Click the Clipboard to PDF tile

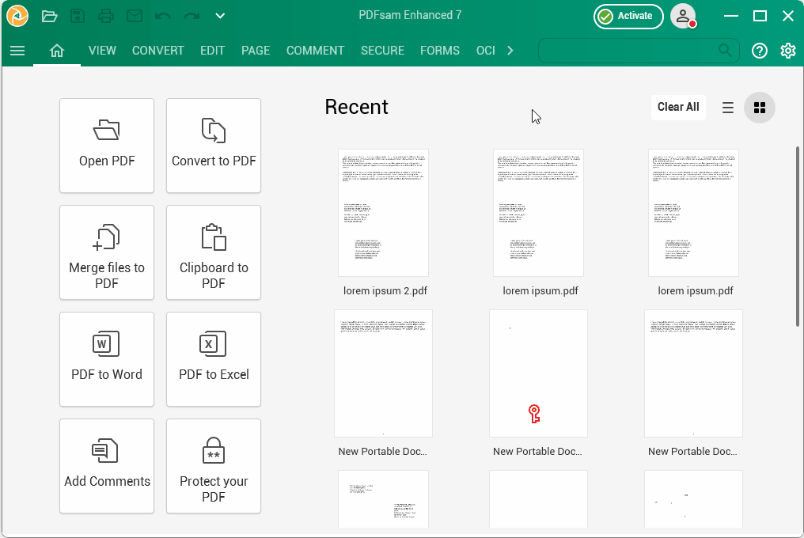pos(214,252)
